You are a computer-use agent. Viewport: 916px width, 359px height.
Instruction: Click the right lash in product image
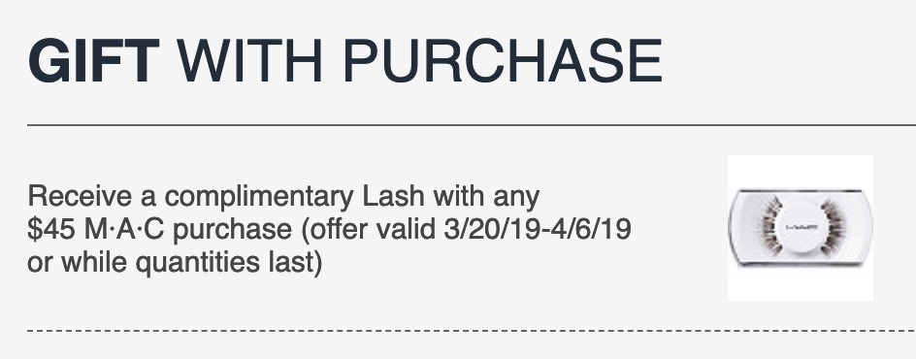click(x=832, y=228)
